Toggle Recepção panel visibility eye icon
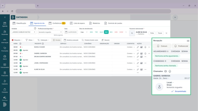 click(188, 41)
